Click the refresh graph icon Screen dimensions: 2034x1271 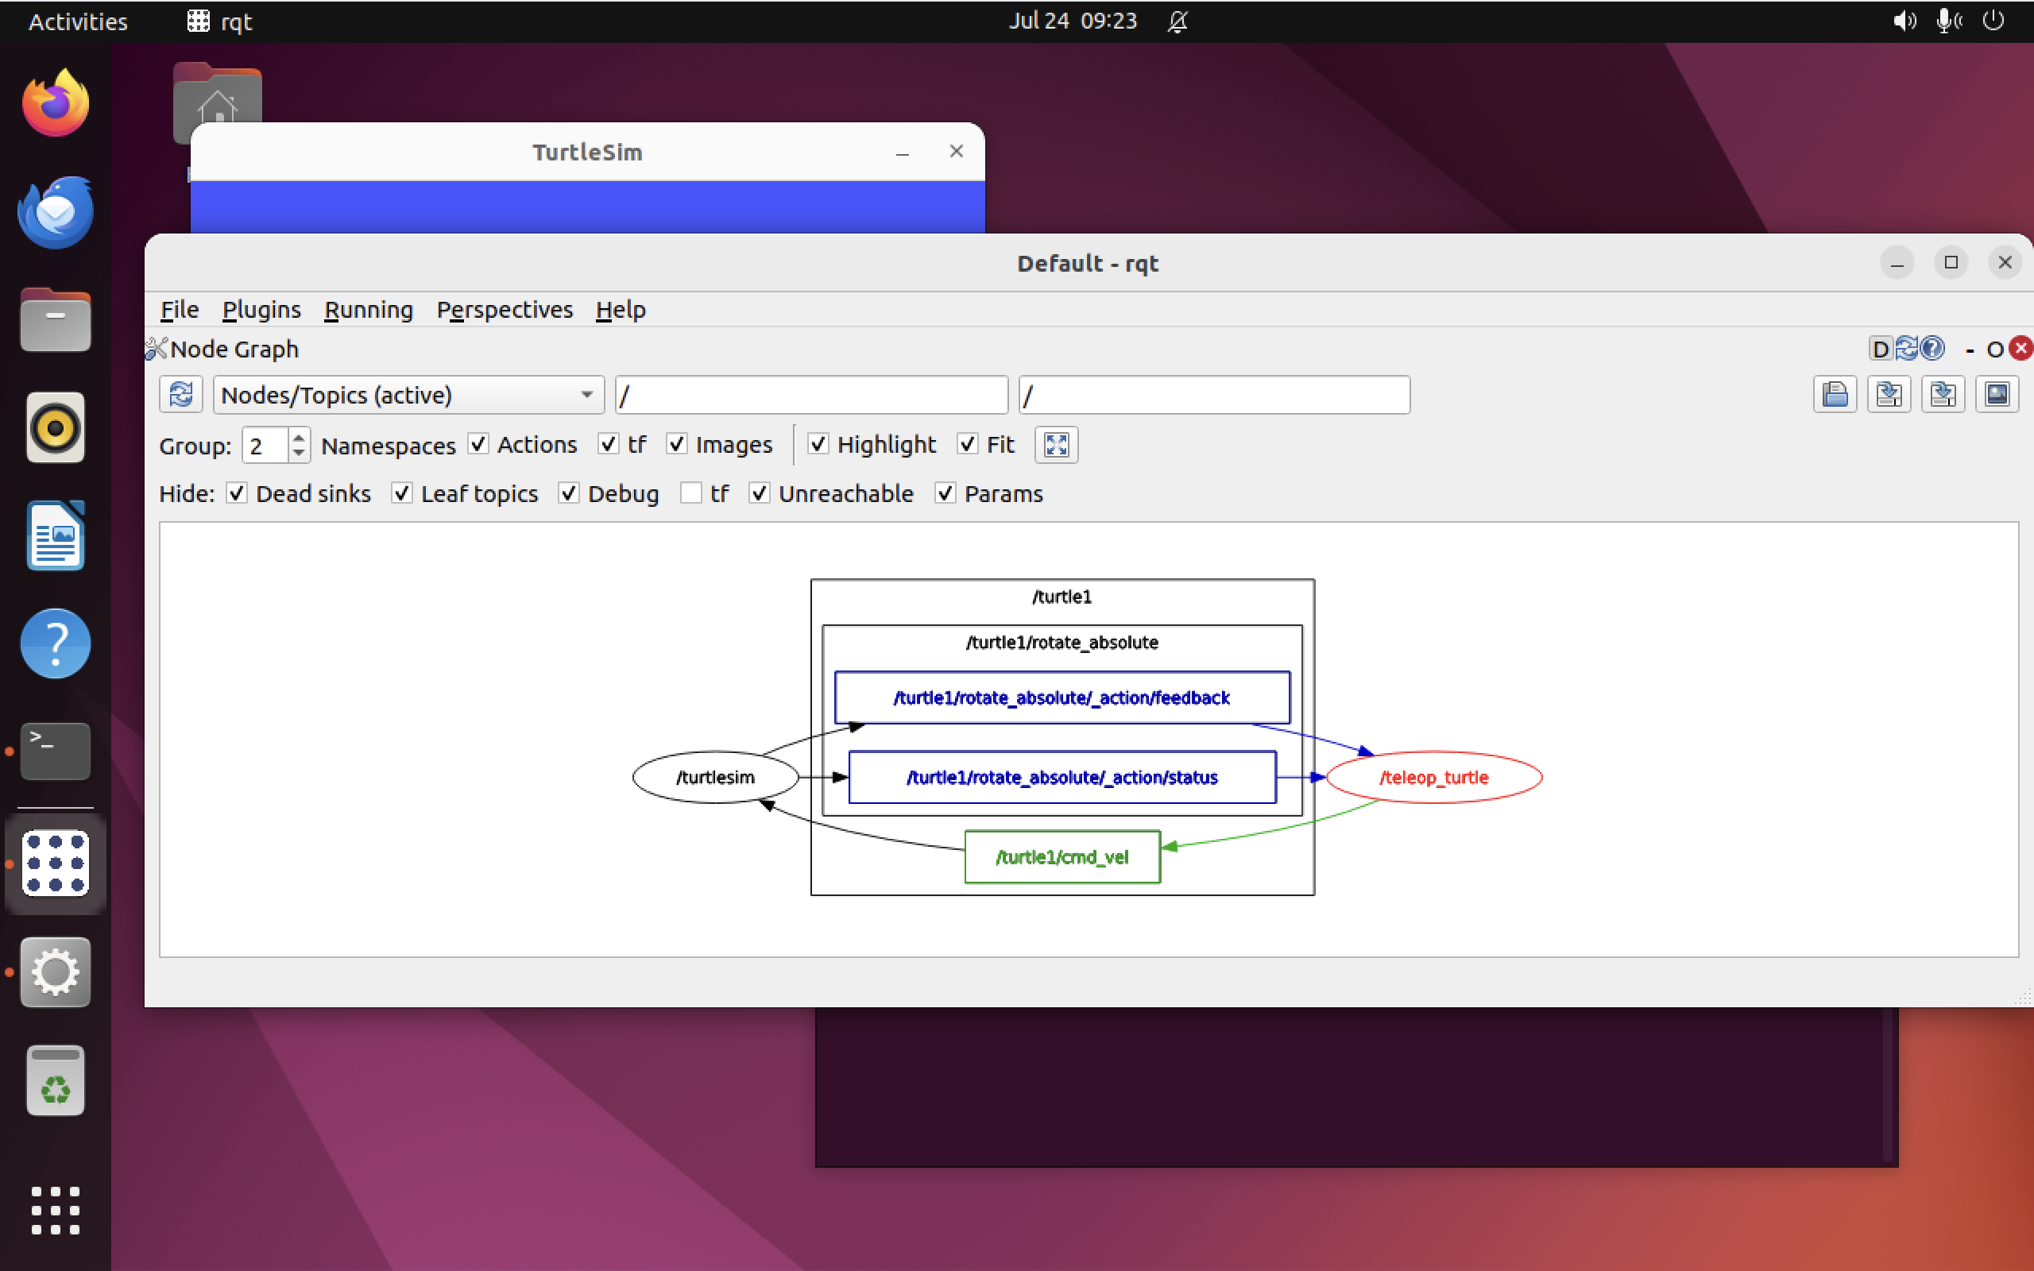[x=181, y=393]
